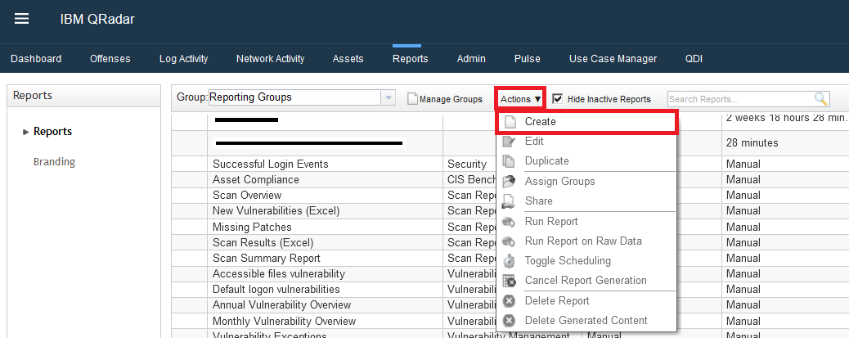This screenshot has width=849, height=338.
Task: Click the Run Report icon
Action: point(509,222)
